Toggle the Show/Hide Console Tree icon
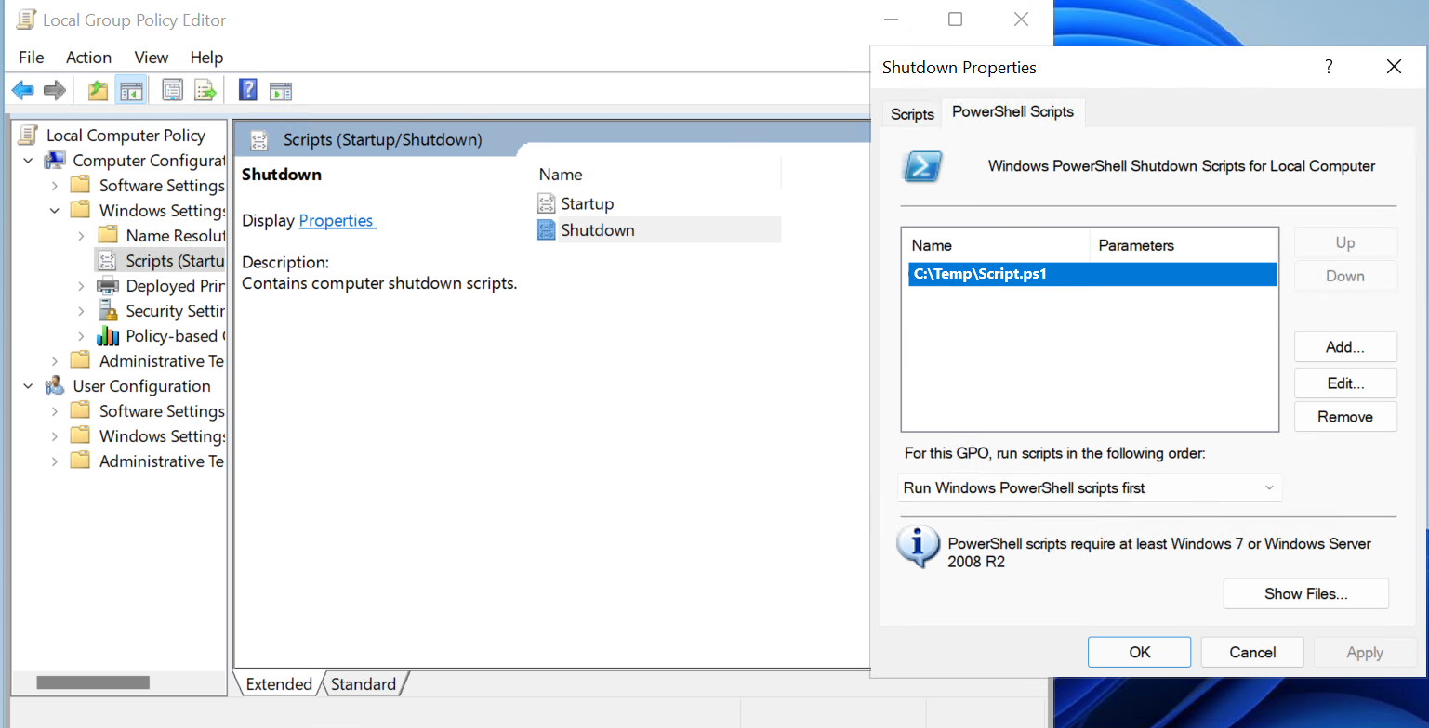Viewport: 1429px width, 728px height. pos(130,90)
